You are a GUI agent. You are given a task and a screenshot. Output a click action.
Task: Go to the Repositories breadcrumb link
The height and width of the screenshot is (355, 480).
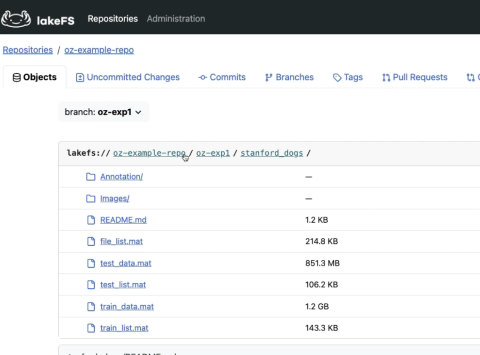28,50
